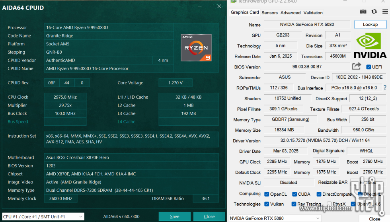This screenshot has width=390, height=222.
Task: Click the Bandwidth value 960.0 GB/s
Action: point(364,130)
